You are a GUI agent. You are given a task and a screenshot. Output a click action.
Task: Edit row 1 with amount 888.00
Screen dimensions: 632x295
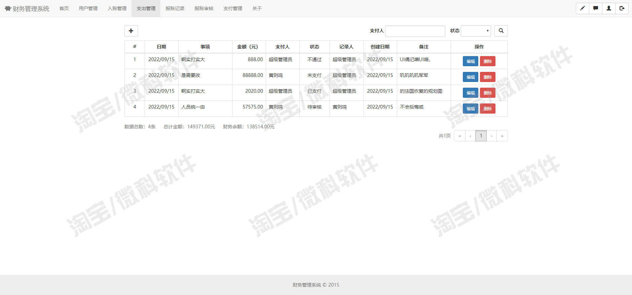click(x=471, y=61)
